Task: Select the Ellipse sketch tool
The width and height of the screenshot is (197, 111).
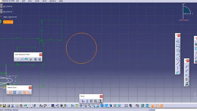Action: (178, 59)
